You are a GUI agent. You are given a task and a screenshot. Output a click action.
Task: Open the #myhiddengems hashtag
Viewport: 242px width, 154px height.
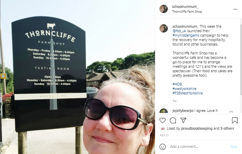[x=186, y=35]
